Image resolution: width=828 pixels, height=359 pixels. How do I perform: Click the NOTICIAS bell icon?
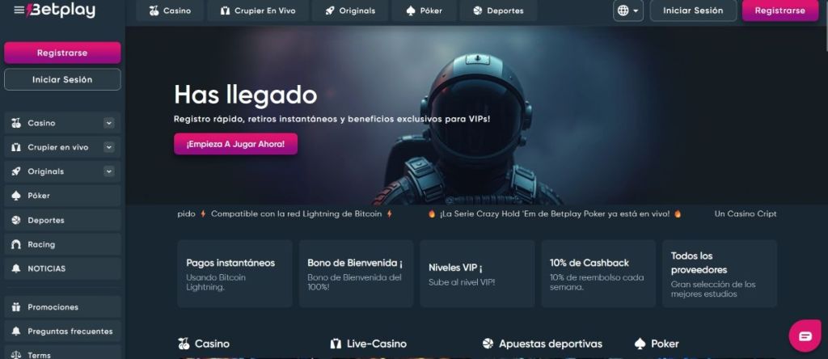[16, 268]
